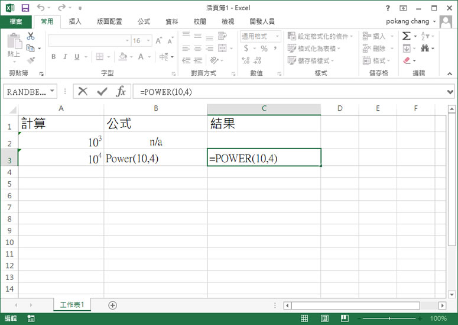
Task: Confirm the formula with the checkmark icon
Action: click(x=102, y=92)
